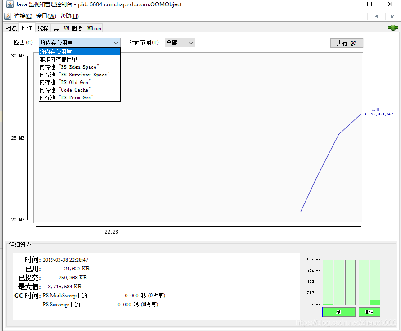Click the 25 MB axis label
Viewport: 401px width, 331px height.
point(18,138)
